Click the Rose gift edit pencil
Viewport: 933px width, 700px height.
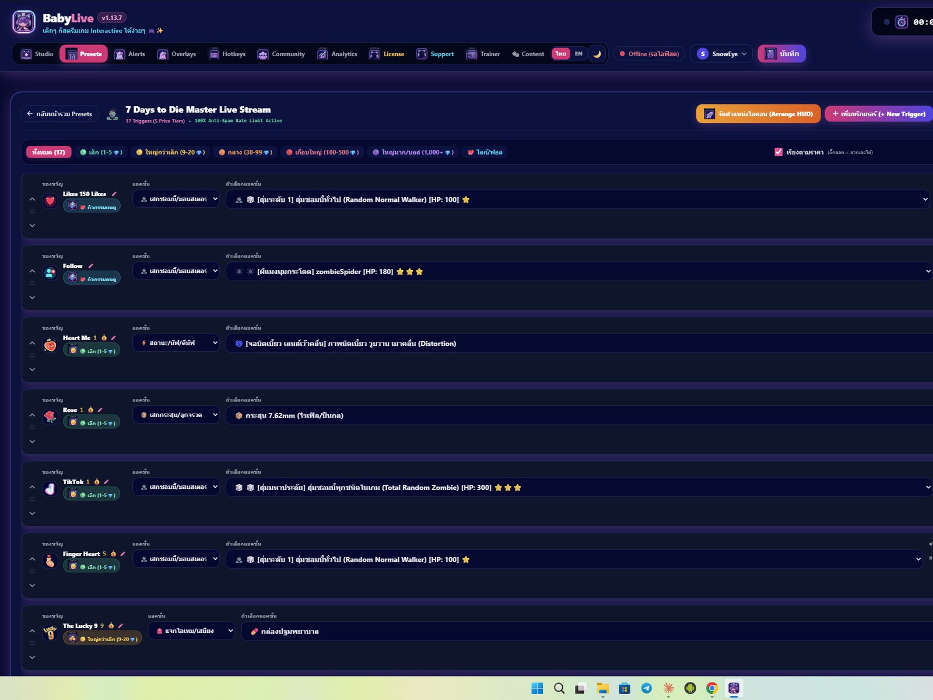100,409
